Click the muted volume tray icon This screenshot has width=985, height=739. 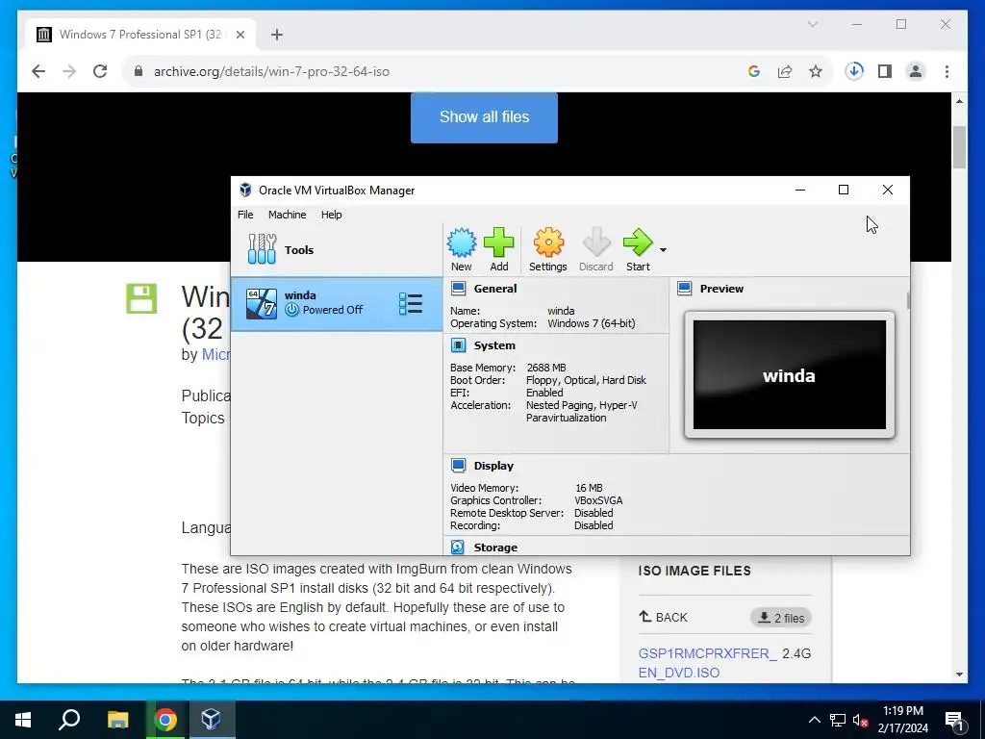click(860, 720)
